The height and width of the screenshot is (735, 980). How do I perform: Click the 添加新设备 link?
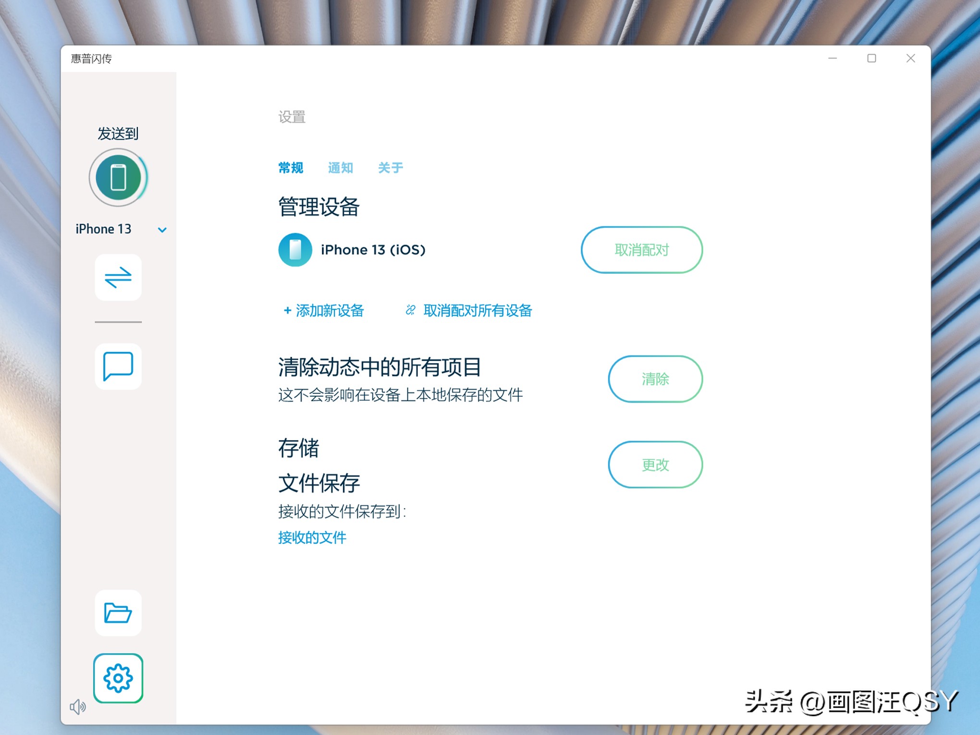(x=330, y=311)
